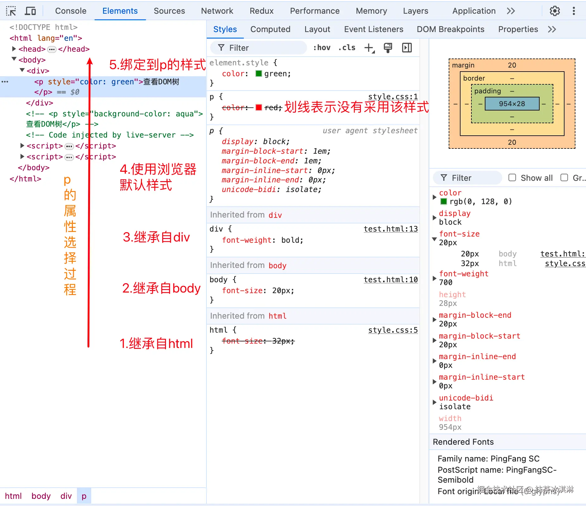Screen dimensions: 586x506
Task: Open the test.html:13 source link
Action: point(391,229)
